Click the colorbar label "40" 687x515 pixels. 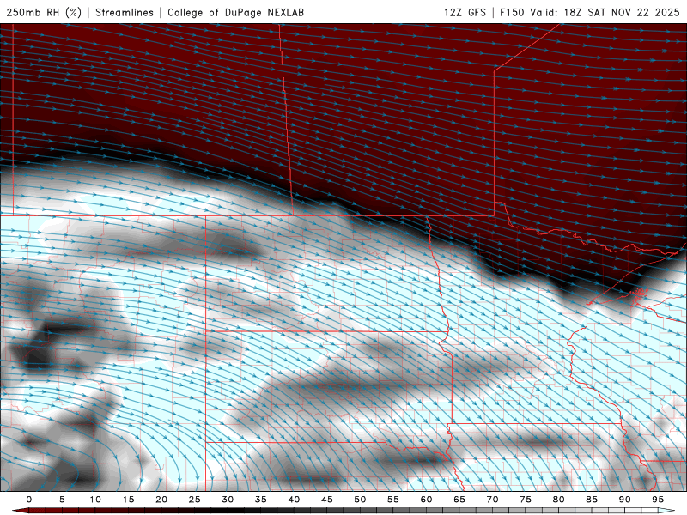pyautogui.click(x=294, y=500)
